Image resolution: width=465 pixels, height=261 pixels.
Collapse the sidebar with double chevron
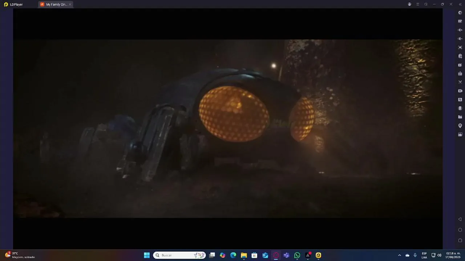(x=460, y=4)
